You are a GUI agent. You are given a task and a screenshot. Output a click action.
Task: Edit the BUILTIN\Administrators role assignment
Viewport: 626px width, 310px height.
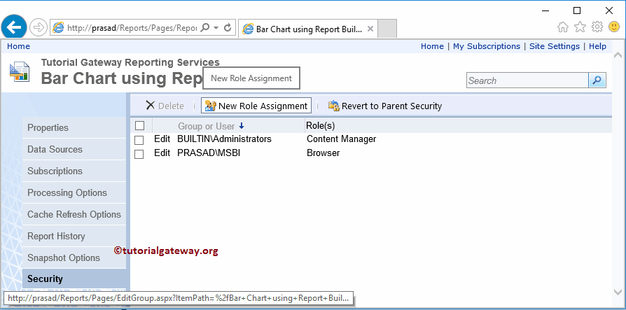(162, 139)
